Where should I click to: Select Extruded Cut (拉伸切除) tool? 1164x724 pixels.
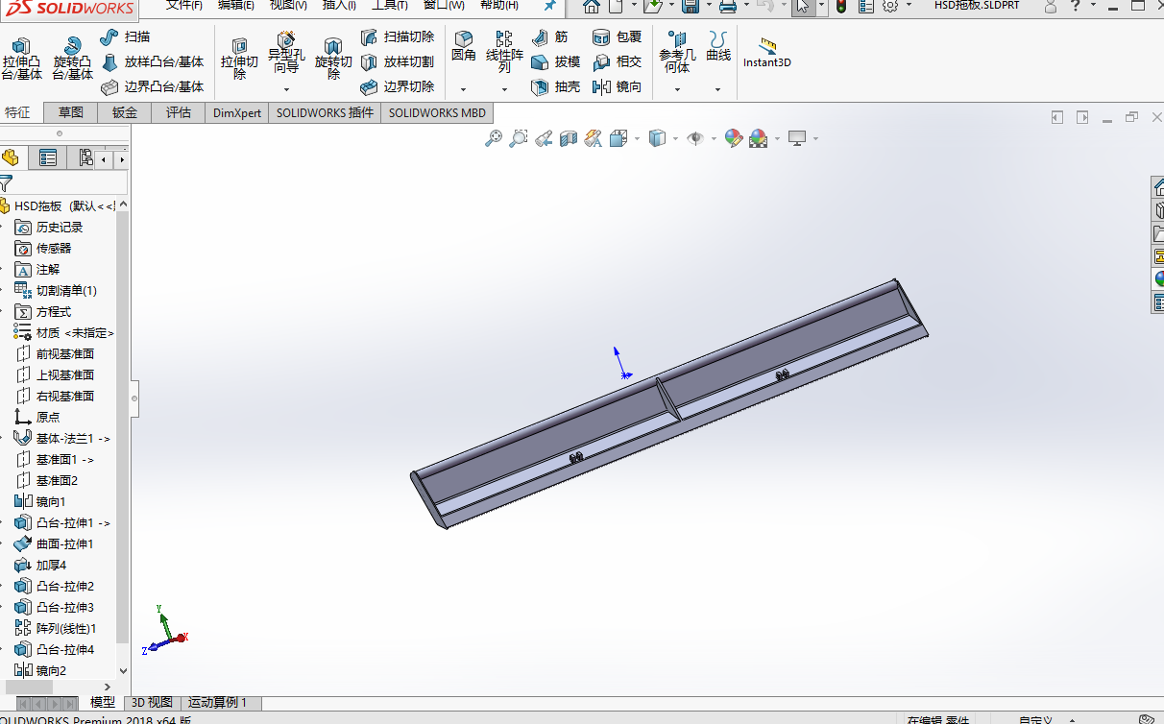pos(240,59)
